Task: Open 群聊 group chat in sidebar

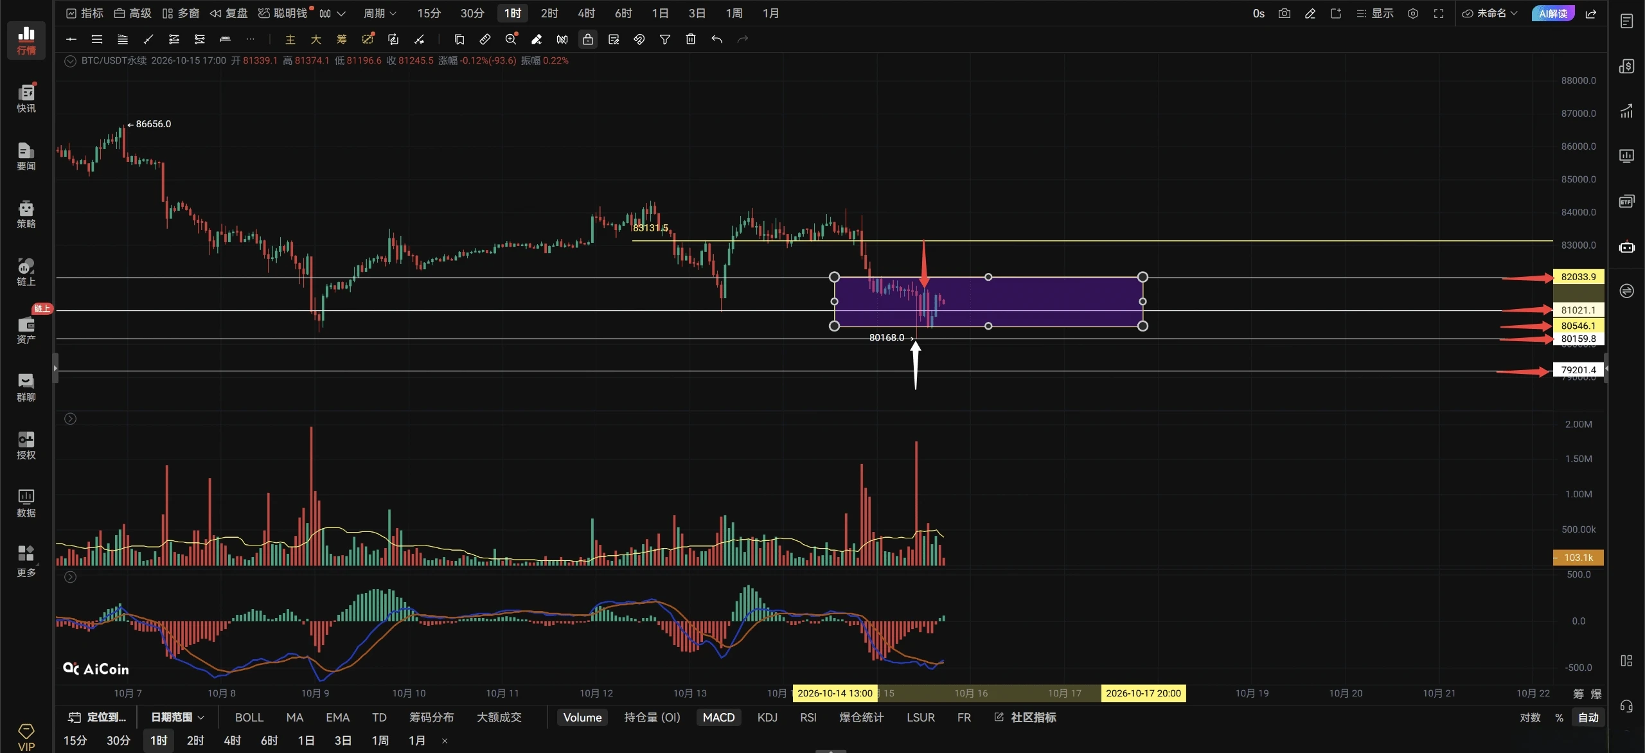Action: [x=26, y=387]
